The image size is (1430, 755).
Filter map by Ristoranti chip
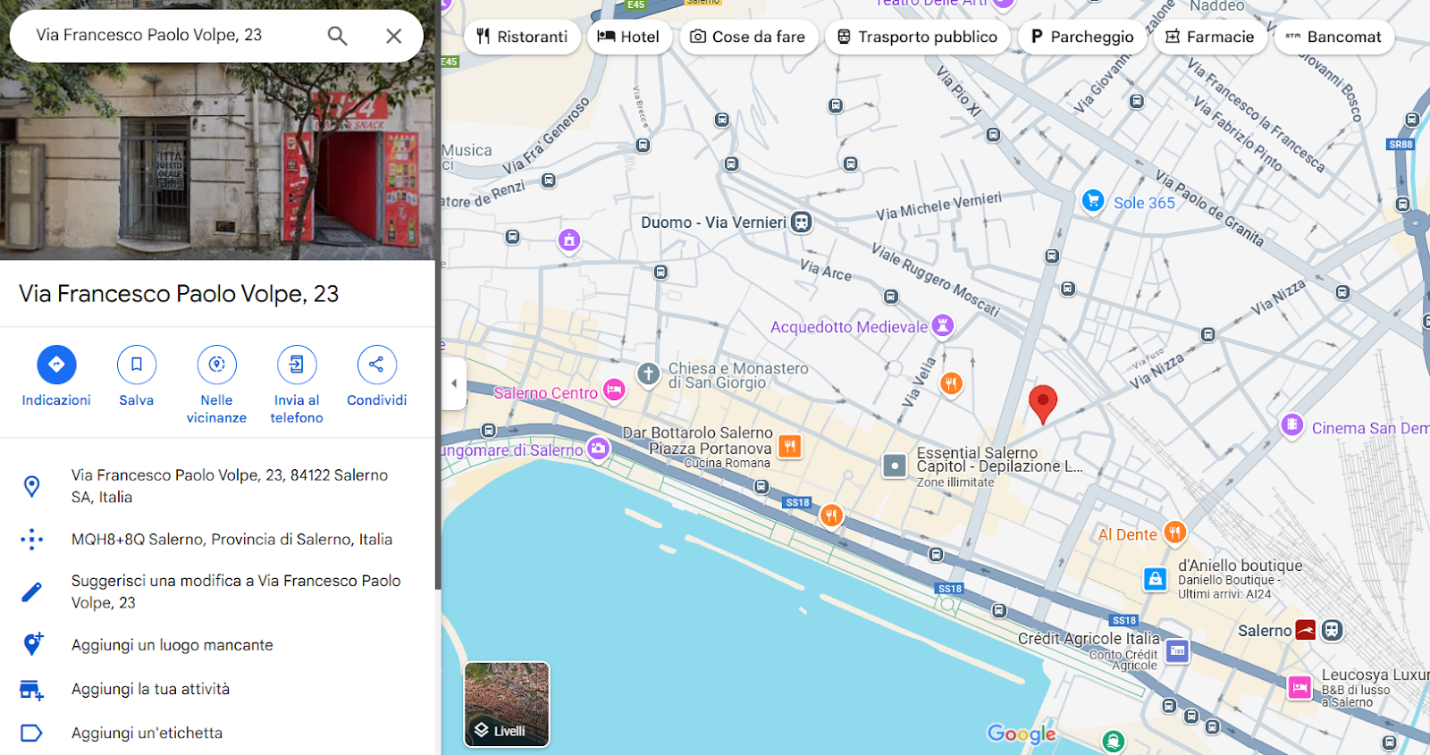tap(522, 37)
